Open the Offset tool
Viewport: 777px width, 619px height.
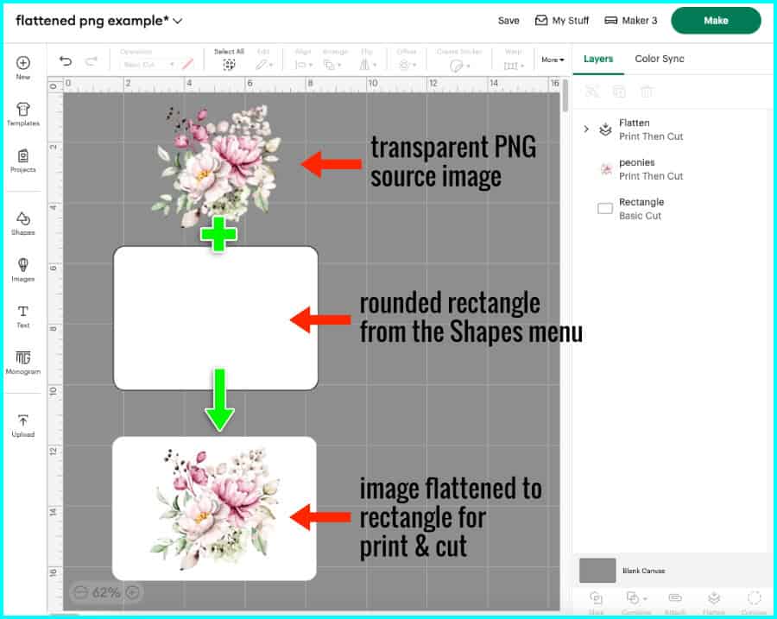pos(407,65)
